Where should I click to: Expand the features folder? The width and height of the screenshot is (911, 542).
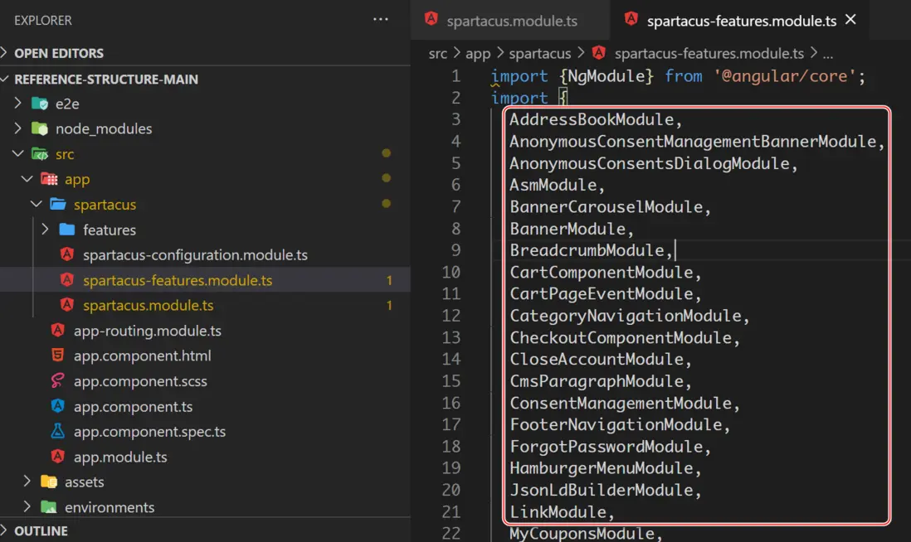(x=45, y=230)
